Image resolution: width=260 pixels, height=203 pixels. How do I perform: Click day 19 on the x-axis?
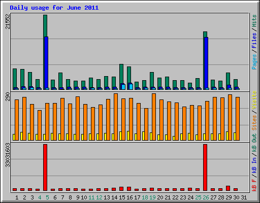pos(152,197)
